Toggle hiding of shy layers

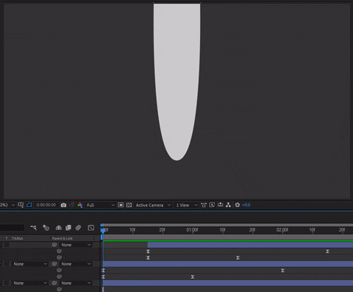(x=59, y=227)
